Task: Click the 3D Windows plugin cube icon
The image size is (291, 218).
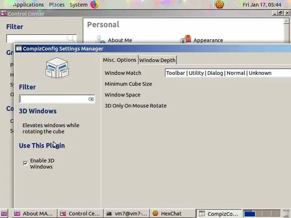Action: pos(57,68)
